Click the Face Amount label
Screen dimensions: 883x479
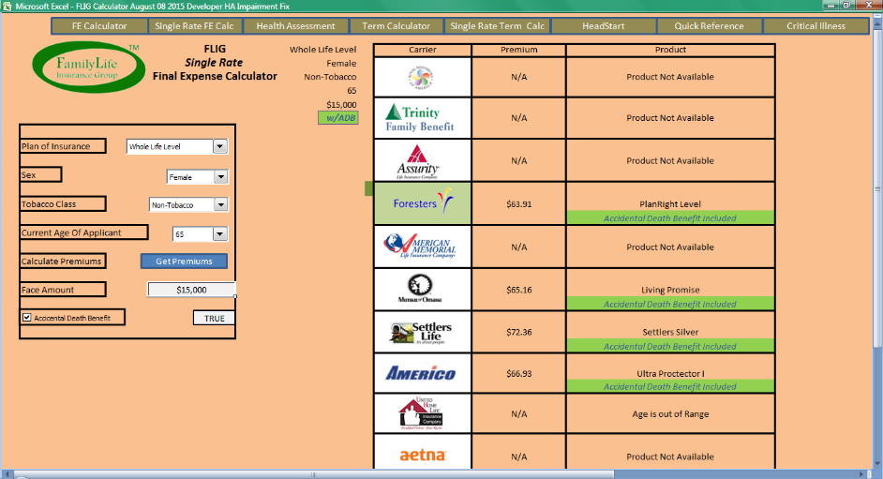point(63,290)
